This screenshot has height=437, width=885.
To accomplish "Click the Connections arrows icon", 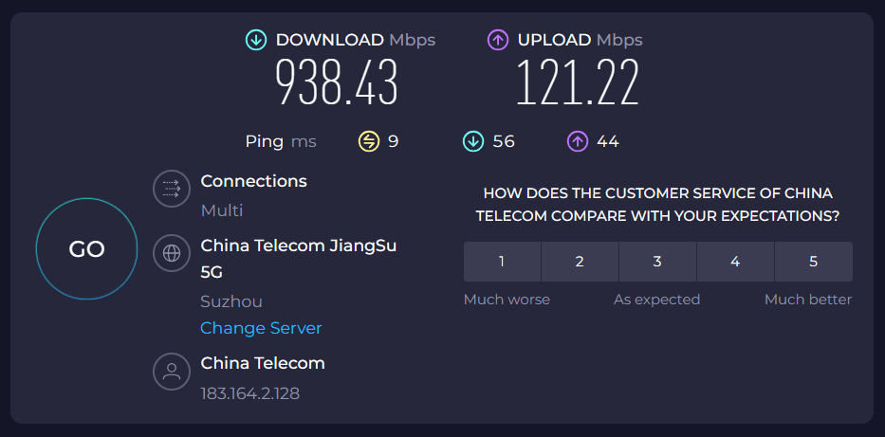I will click(x=172, y=189).
